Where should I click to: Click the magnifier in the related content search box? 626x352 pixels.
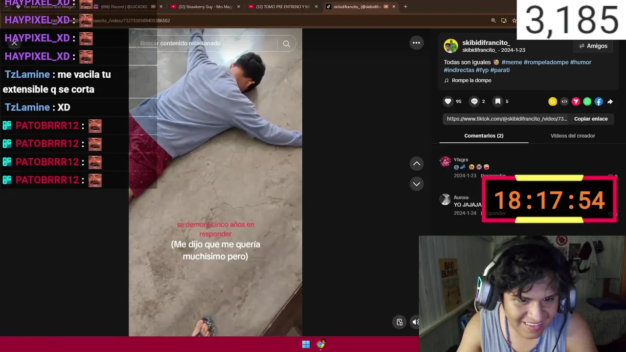pyautogui.click(x=286, y=44)
